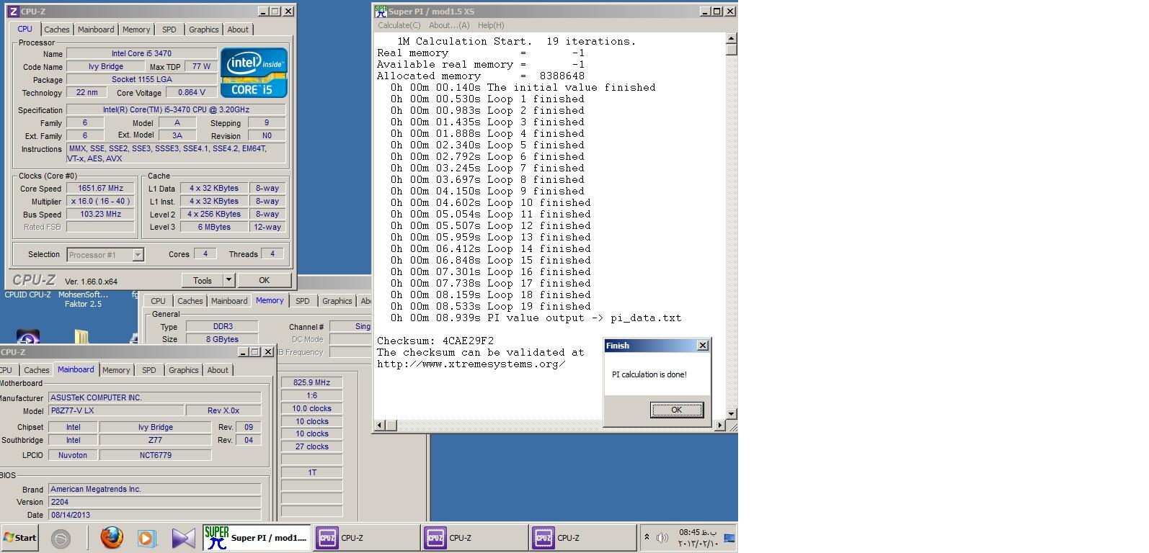Screen dimensions: 1149x553
Task: Click the grey round quick launch icon
Action: [61, 538]
